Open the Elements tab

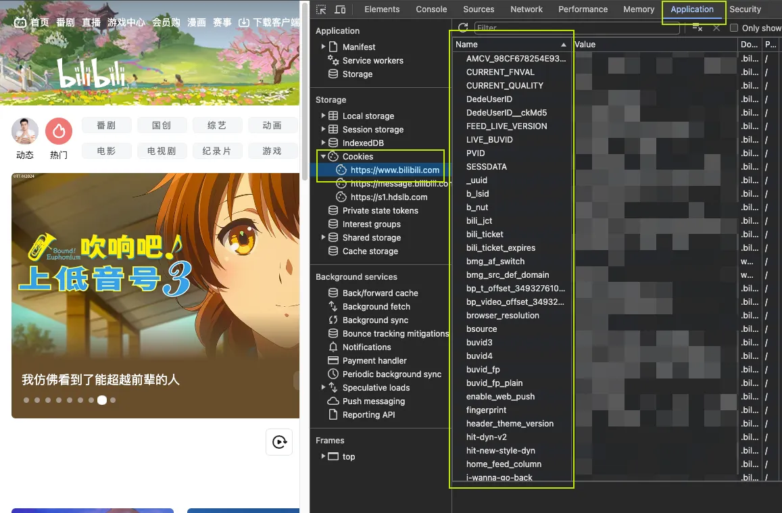tap(381, 9)
